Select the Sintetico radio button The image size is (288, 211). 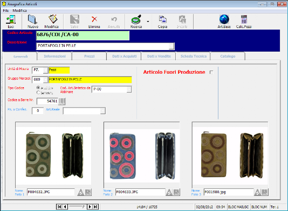tap(38, 93)
